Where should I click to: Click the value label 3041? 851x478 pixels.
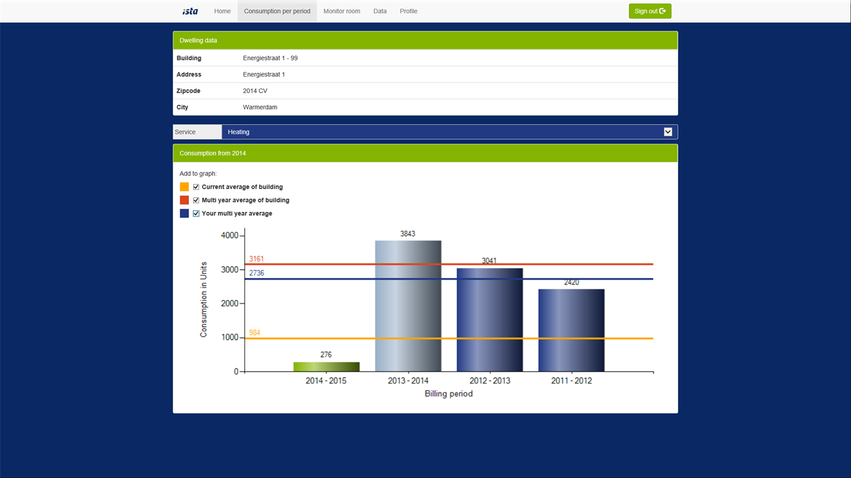click(x=489, y=261)
